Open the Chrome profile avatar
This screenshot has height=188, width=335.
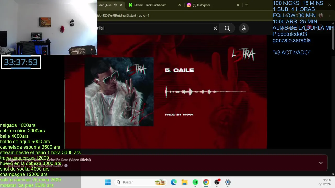click(321, 15)
